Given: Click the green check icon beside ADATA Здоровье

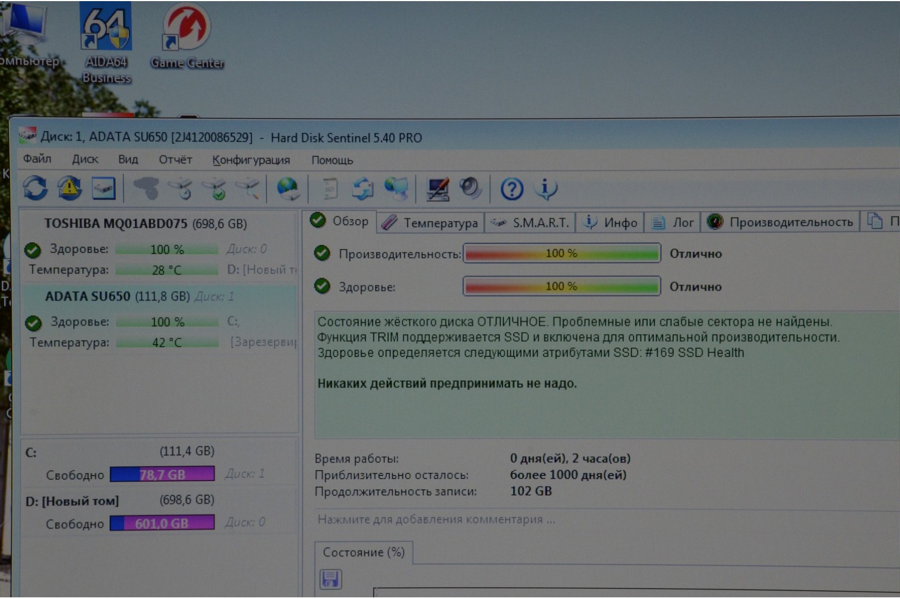Looking at the screenshot, I should tap(33, 323).
